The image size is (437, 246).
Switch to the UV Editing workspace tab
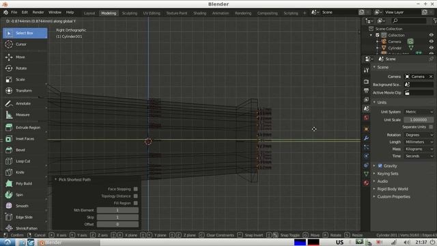pos(152,13)
